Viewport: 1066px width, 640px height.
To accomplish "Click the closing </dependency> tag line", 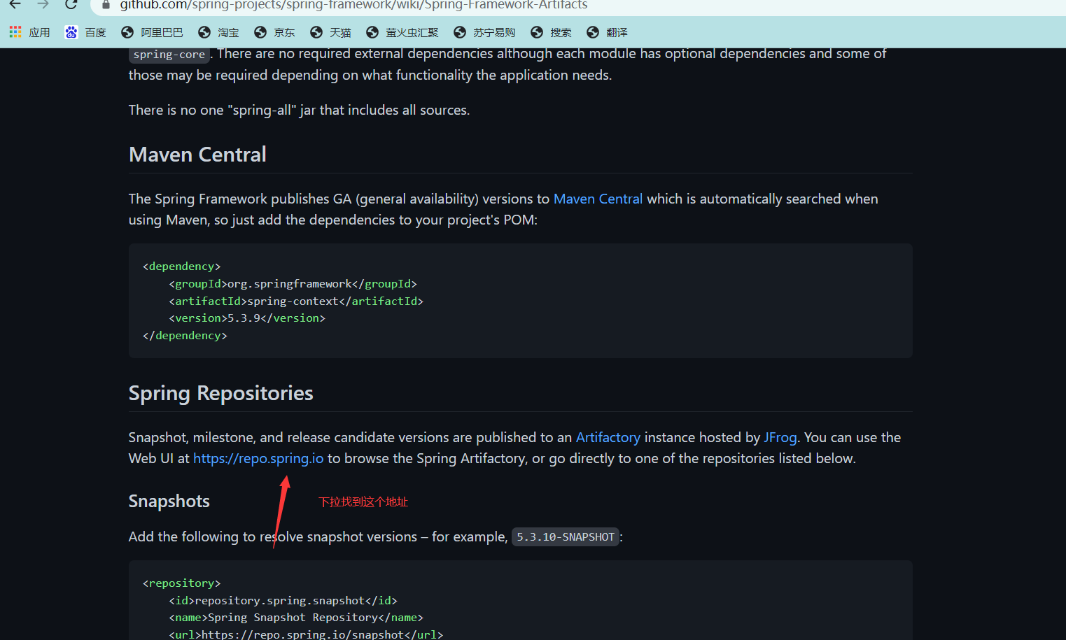I will tap(185, 335).
